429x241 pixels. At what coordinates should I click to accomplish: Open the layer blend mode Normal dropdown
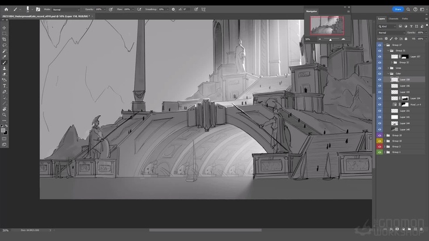[390, 33]
